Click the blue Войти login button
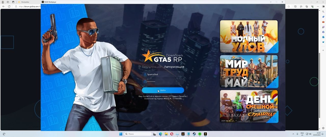326x137 pixels. (x=163, y=90)
